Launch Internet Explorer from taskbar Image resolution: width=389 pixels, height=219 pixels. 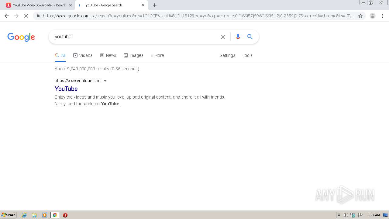tap(24, 215)
